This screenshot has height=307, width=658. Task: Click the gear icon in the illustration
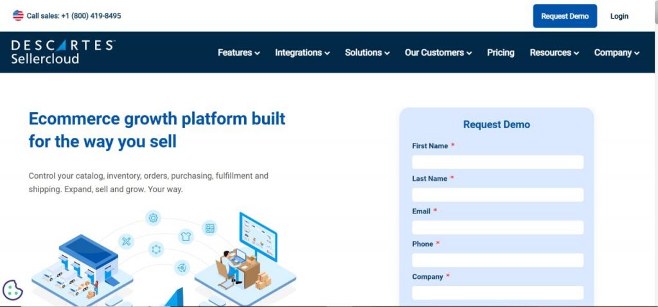point(153,218)
